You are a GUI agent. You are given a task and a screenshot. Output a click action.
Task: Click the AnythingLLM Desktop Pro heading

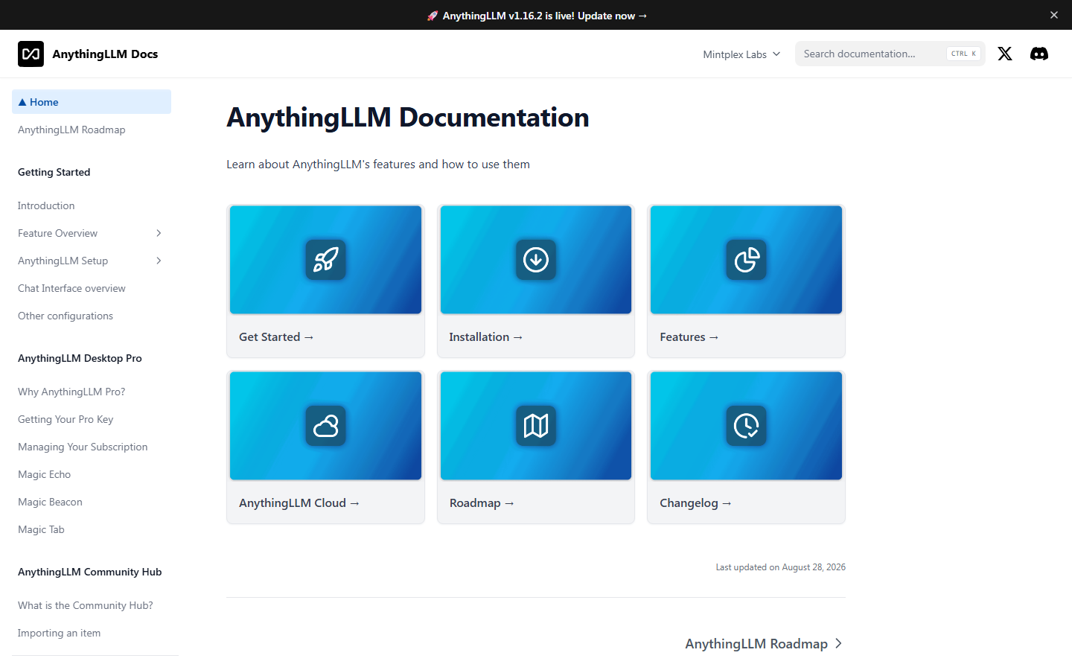[x=80, y=358]
